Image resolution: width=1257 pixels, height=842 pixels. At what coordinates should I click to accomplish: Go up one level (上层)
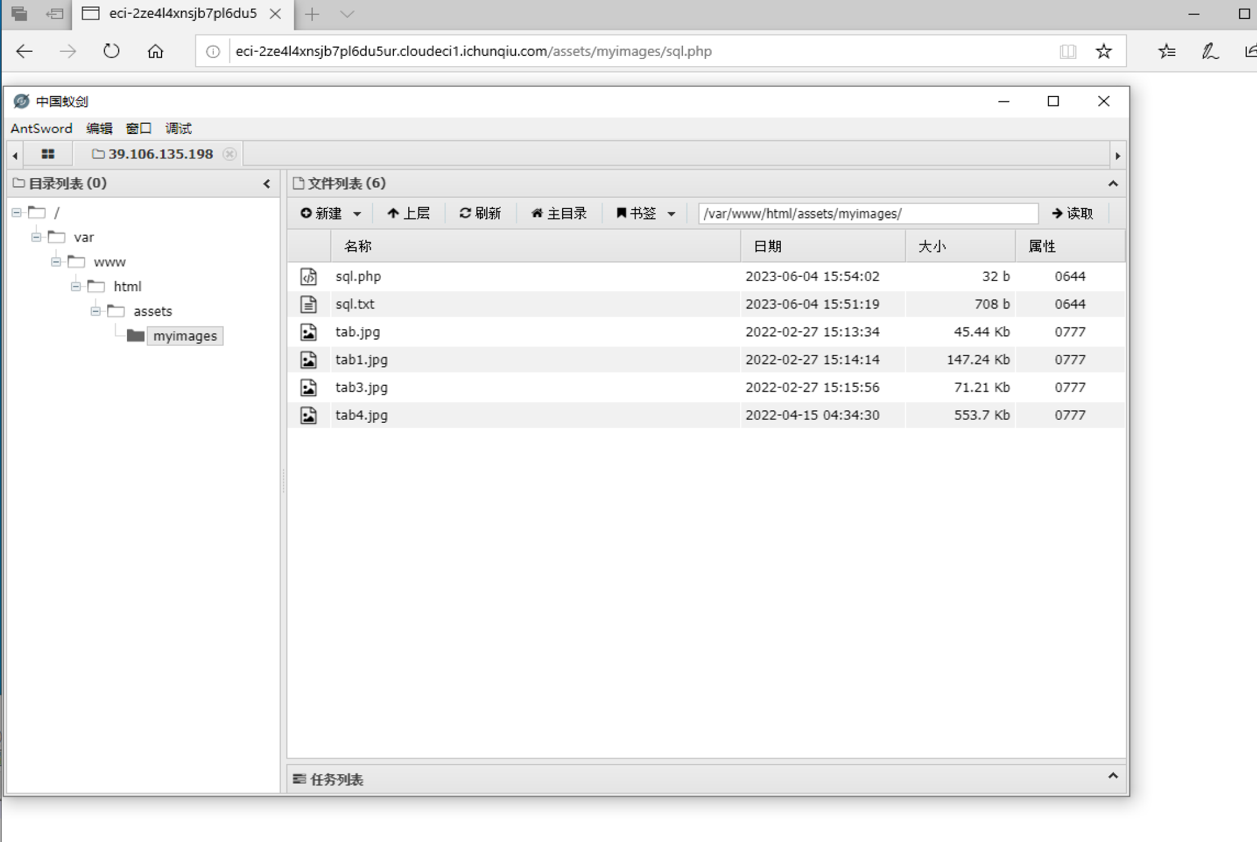409,213
